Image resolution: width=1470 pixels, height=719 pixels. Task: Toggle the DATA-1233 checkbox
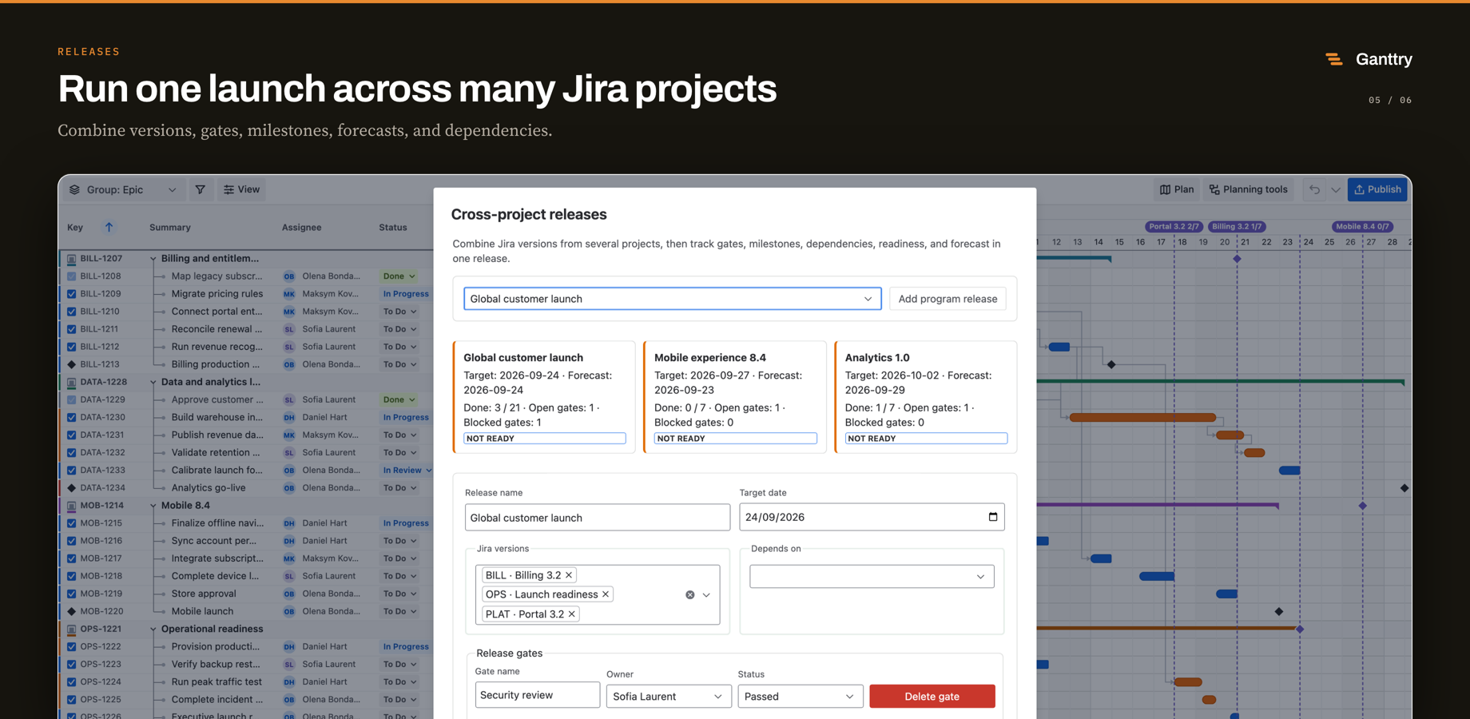pos(71,471)
